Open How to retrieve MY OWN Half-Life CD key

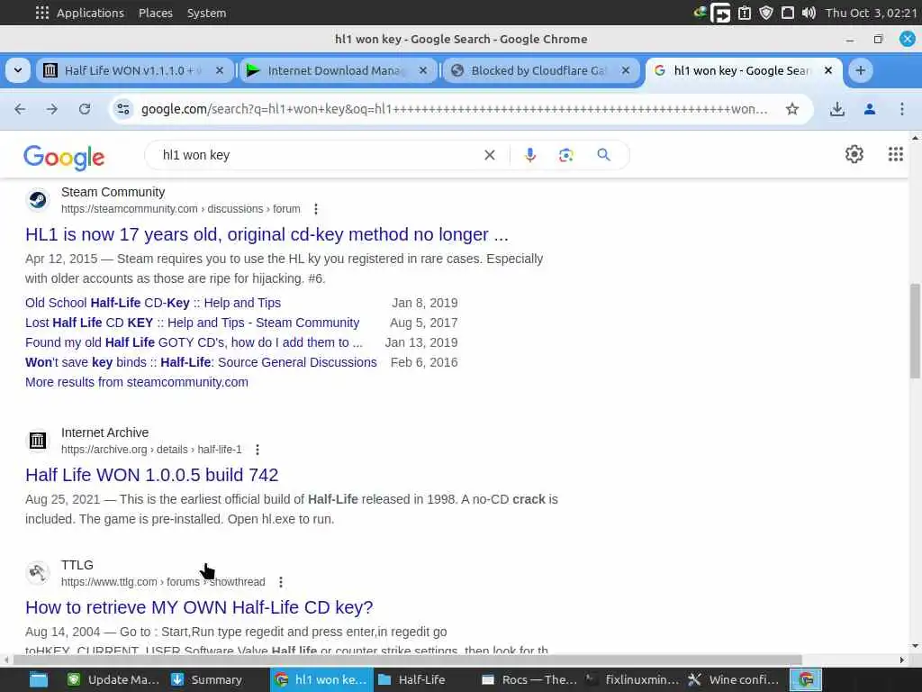(x=199, y=607)
